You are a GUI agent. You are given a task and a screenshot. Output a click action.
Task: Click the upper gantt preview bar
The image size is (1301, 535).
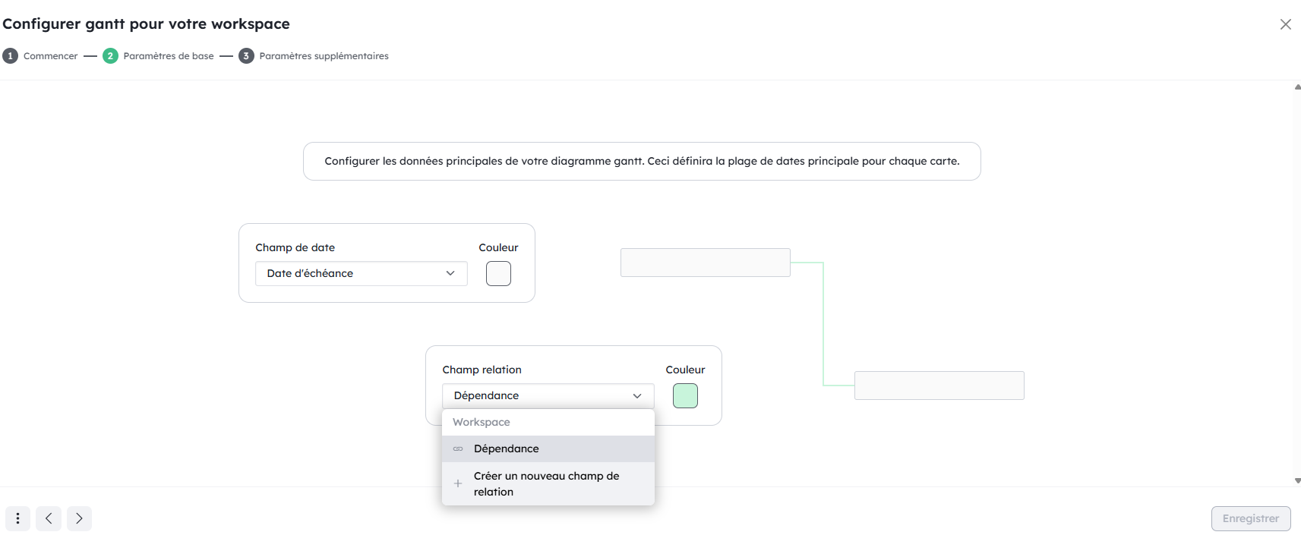point(705,263)
